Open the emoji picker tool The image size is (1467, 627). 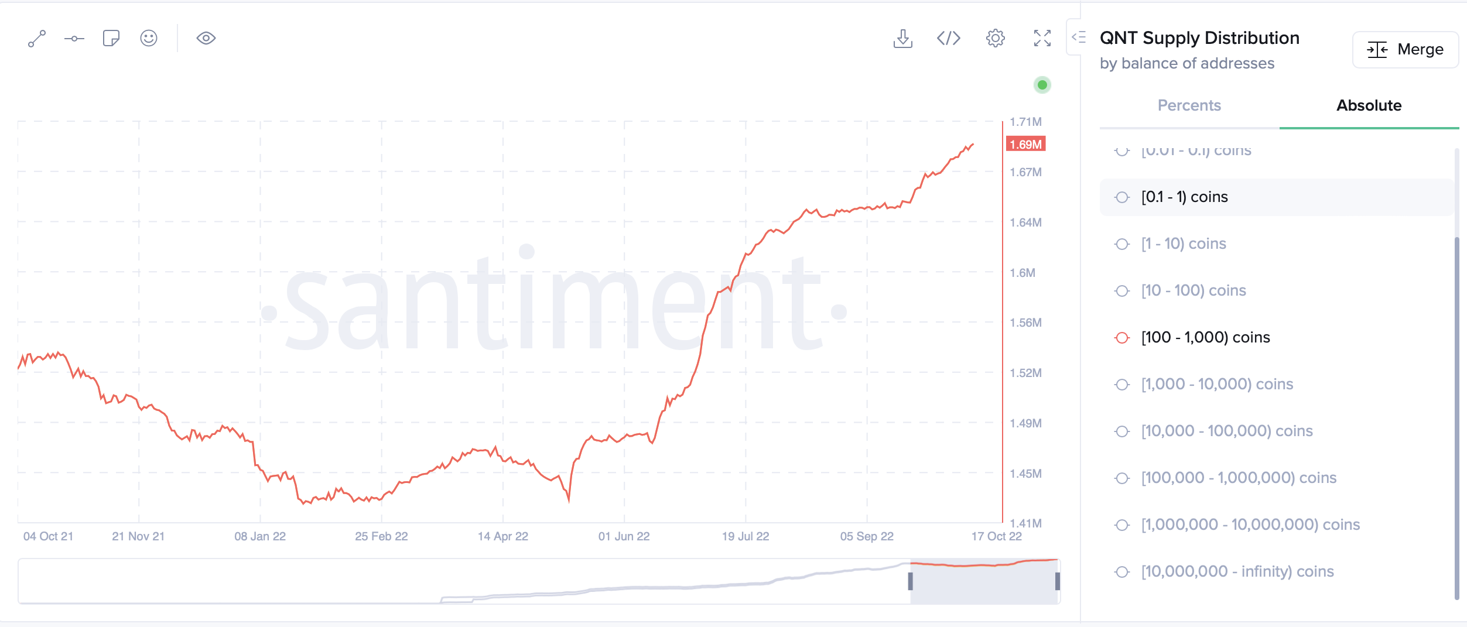149,39
